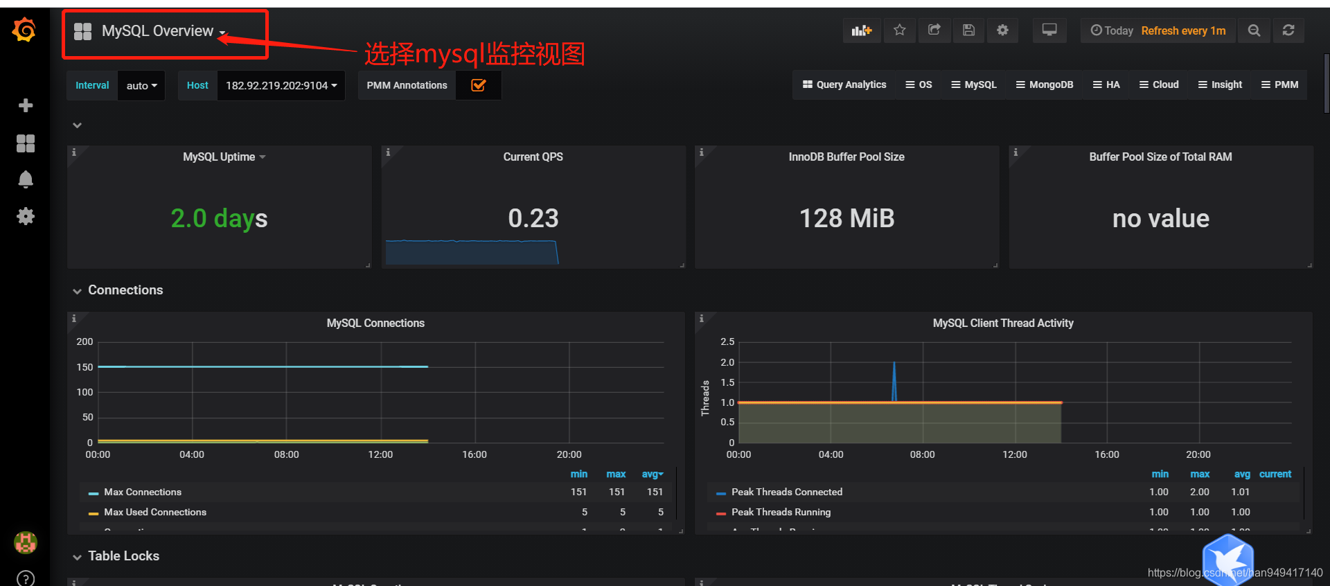Toggle the Max Used Connections legend series
Viewport: 1330px width, 586px height.
pos(155,513)
